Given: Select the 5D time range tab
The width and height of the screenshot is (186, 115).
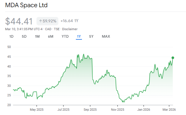Looking at the screenshot, I should (x=24, y=37).
